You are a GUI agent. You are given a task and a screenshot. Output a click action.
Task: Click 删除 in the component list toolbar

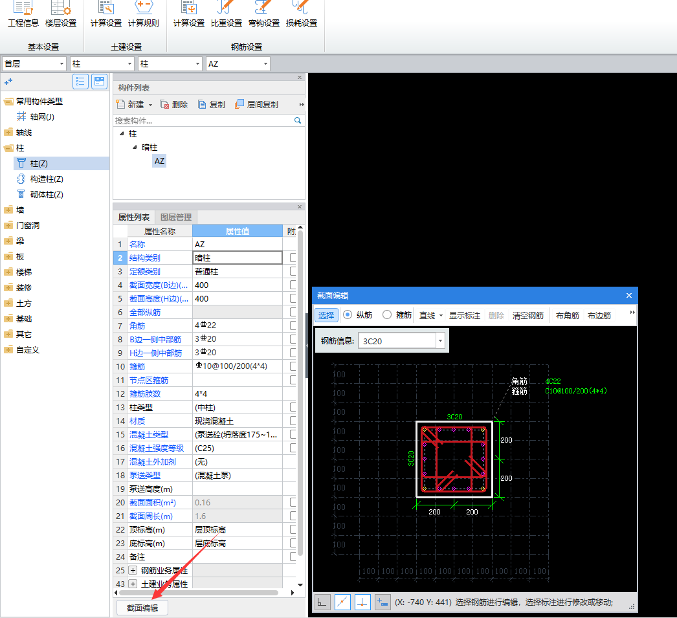coord(174,104)
